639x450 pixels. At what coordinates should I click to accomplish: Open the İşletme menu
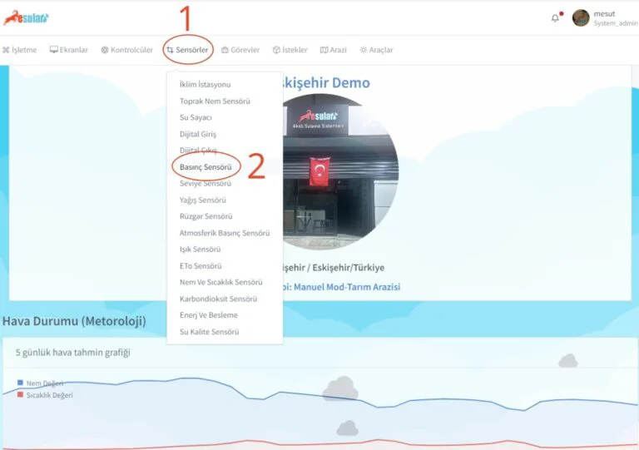coord(19,50)
